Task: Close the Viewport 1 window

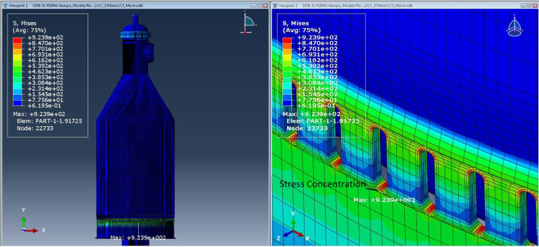Action: tap(265, 6)
